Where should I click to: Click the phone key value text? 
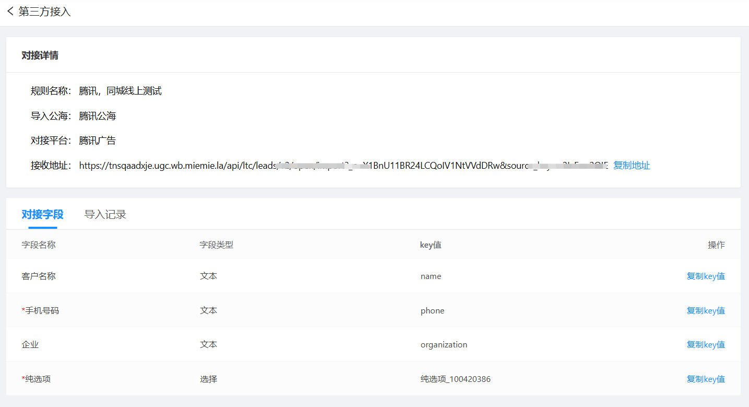click(x=432, y=311)
